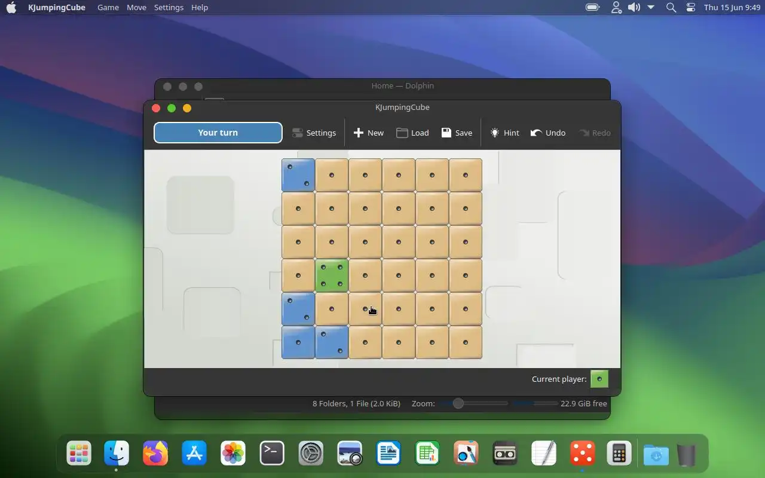Click the green cube with four dots

pos(332,275)
